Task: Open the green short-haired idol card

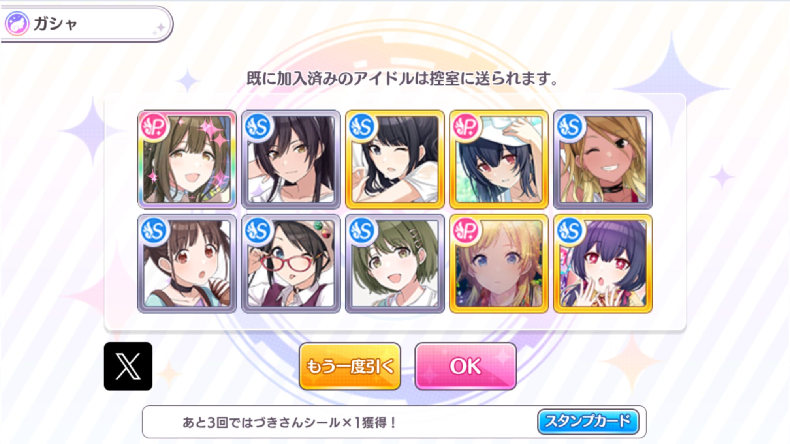Action: [x=395, y=264]
